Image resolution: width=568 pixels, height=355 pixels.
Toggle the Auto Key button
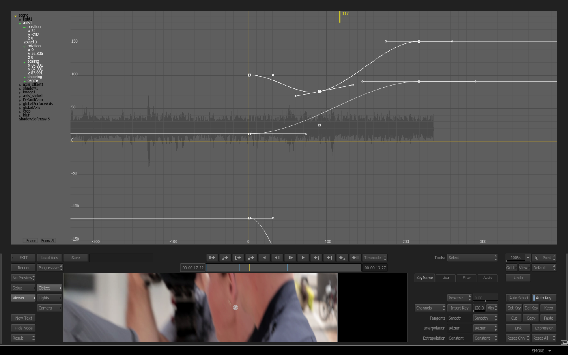tap(544, 298)
